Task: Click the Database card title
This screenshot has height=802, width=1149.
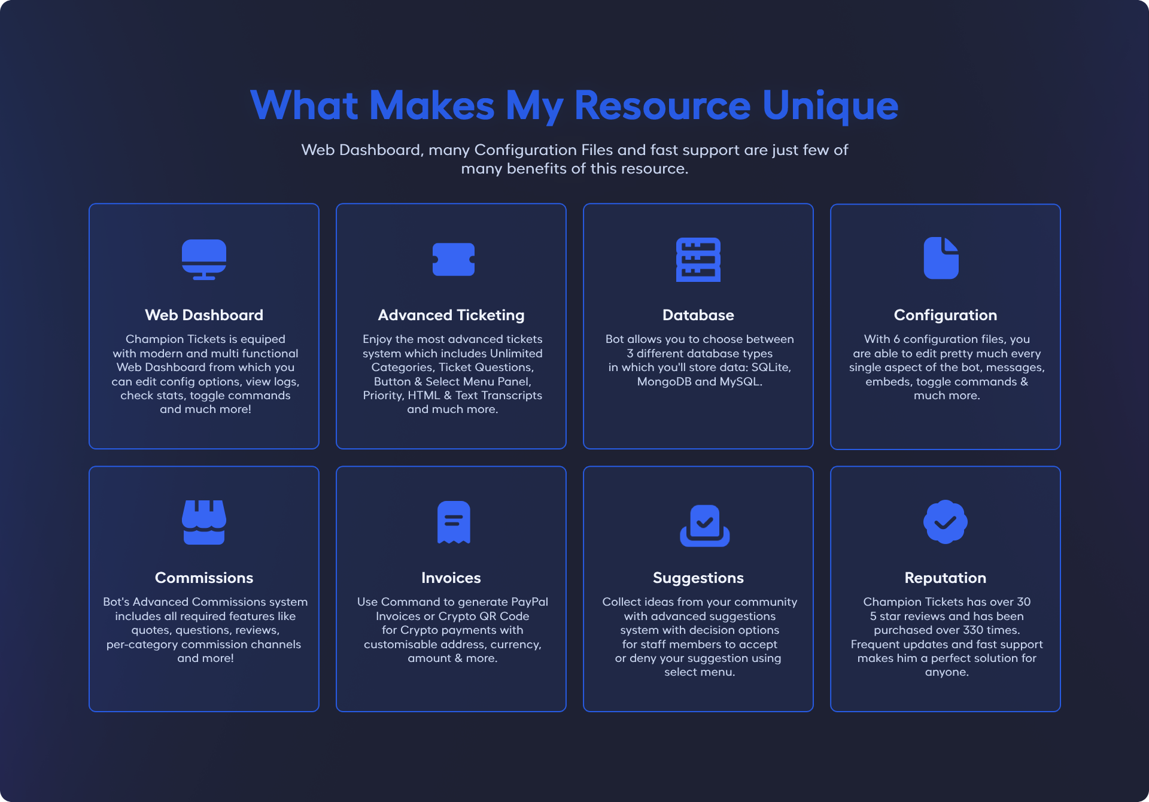Action: (x=698, y=315)
